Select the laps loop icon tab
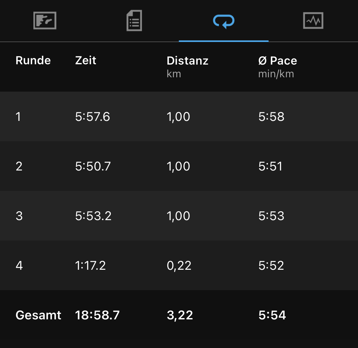This screenshot has height=348, width=358. click(224, 21)
